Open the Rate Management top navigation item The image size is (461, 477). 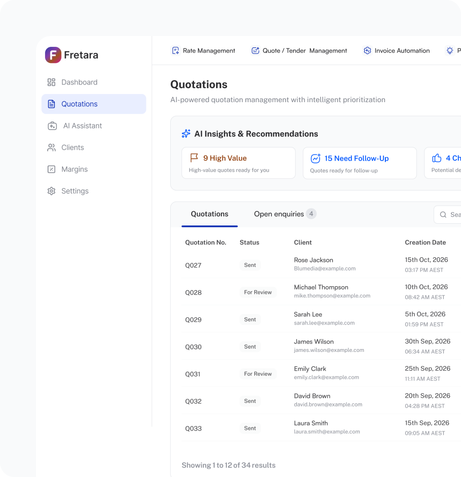click(203, 50)
